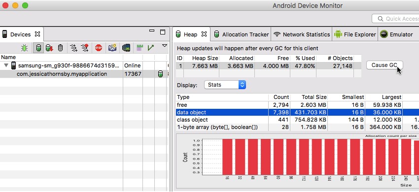
Task: Open the Devices view menu triangle
Action: tap(165, 46)
